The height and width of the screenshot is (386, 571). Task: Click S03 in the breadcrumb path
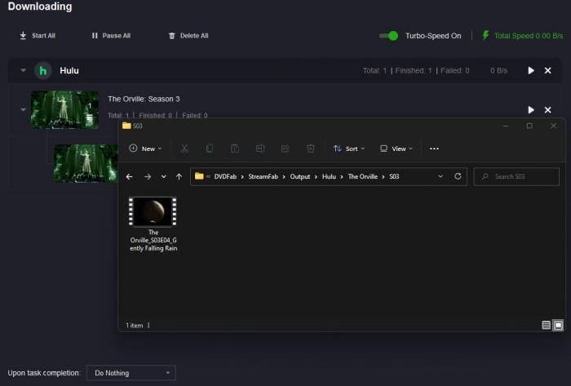pyautogui.click(x=394, y=176)
